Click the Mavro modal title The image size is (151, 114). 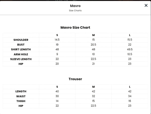click(x=75, y=6)
